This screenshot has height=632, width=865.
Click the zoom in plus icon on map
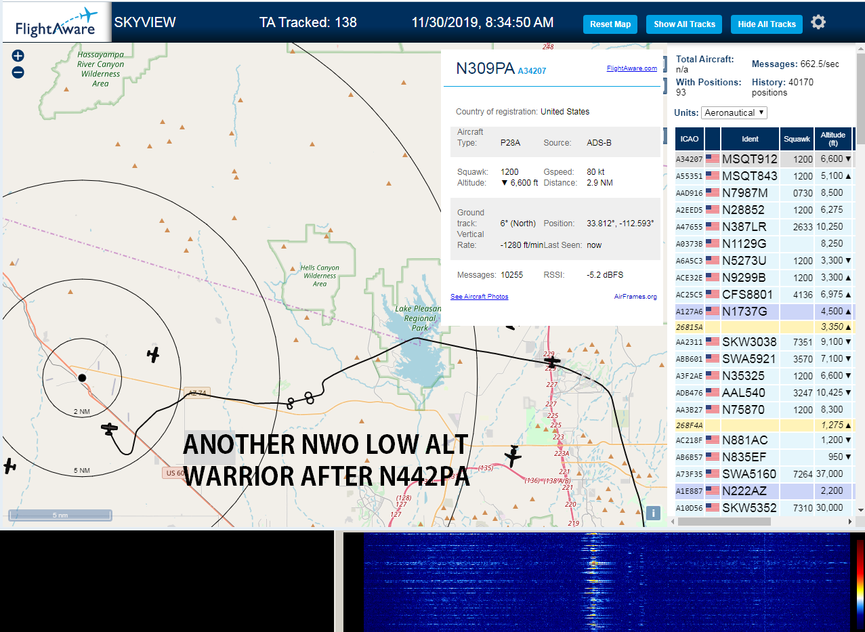(x=18, y=56)
